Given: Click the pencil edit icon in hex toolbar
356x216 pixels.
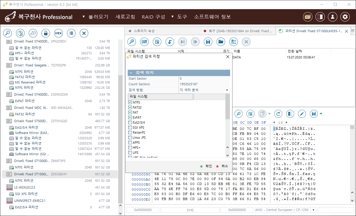Looking at the screenshot, I should pyautogui.click(x=302, y=114).
